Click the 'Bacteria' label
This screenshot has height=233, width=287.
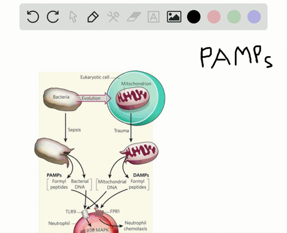pyautogui.click(x=61, y=97)
